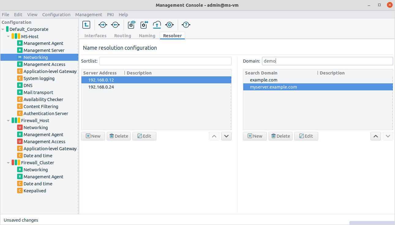395x225 pixels.
Task: Click the R badge beside Management Server
Action: click(x=20, y=50)
